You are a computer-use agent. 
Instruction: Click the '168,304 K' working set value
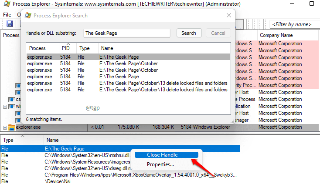point(163,127)
